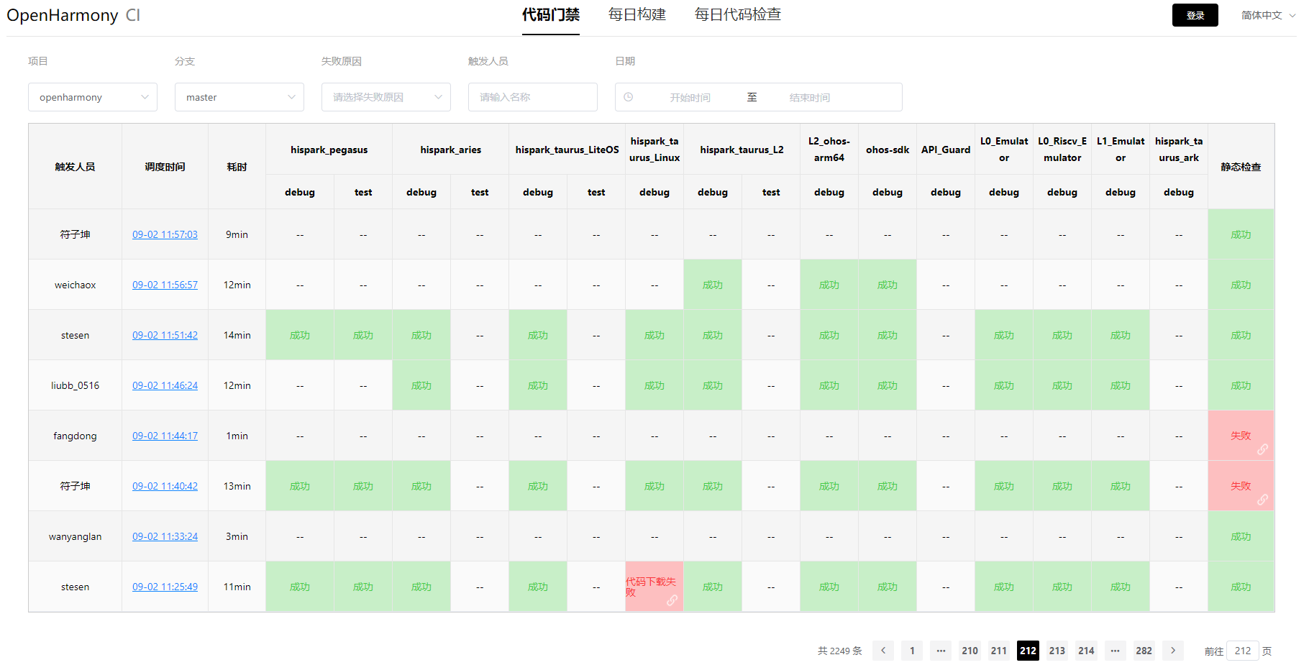Open build link 09-02 11:46:24
Image resolution: width=1309 pixels, height=665 pixels.
165,385
